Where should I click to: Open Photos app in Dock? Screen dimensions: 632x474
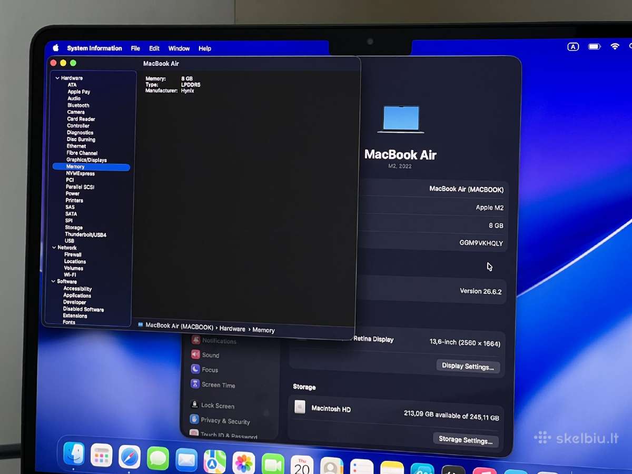click(x=244, y=462)
